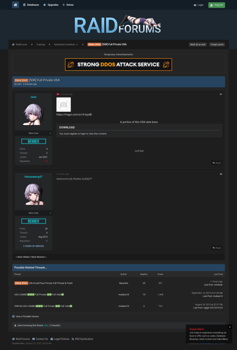Go to Next Newest thread

pyautogui.click(x=39, y=257)
